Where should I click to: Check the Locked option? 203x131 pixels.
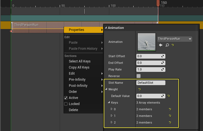point(66,104)
